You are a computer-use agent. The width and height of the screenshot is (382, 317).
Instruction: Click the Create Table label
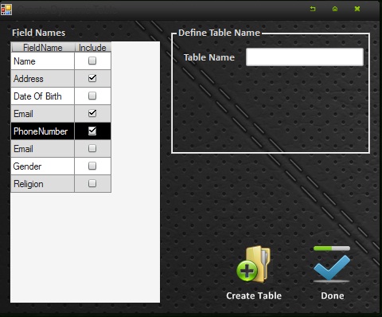point(254,295)
